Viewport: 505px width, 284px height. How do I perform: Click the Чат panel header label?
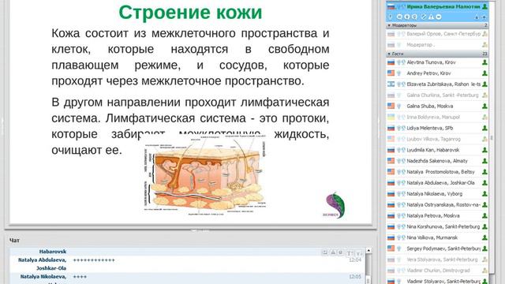click(x=14, y=240)
